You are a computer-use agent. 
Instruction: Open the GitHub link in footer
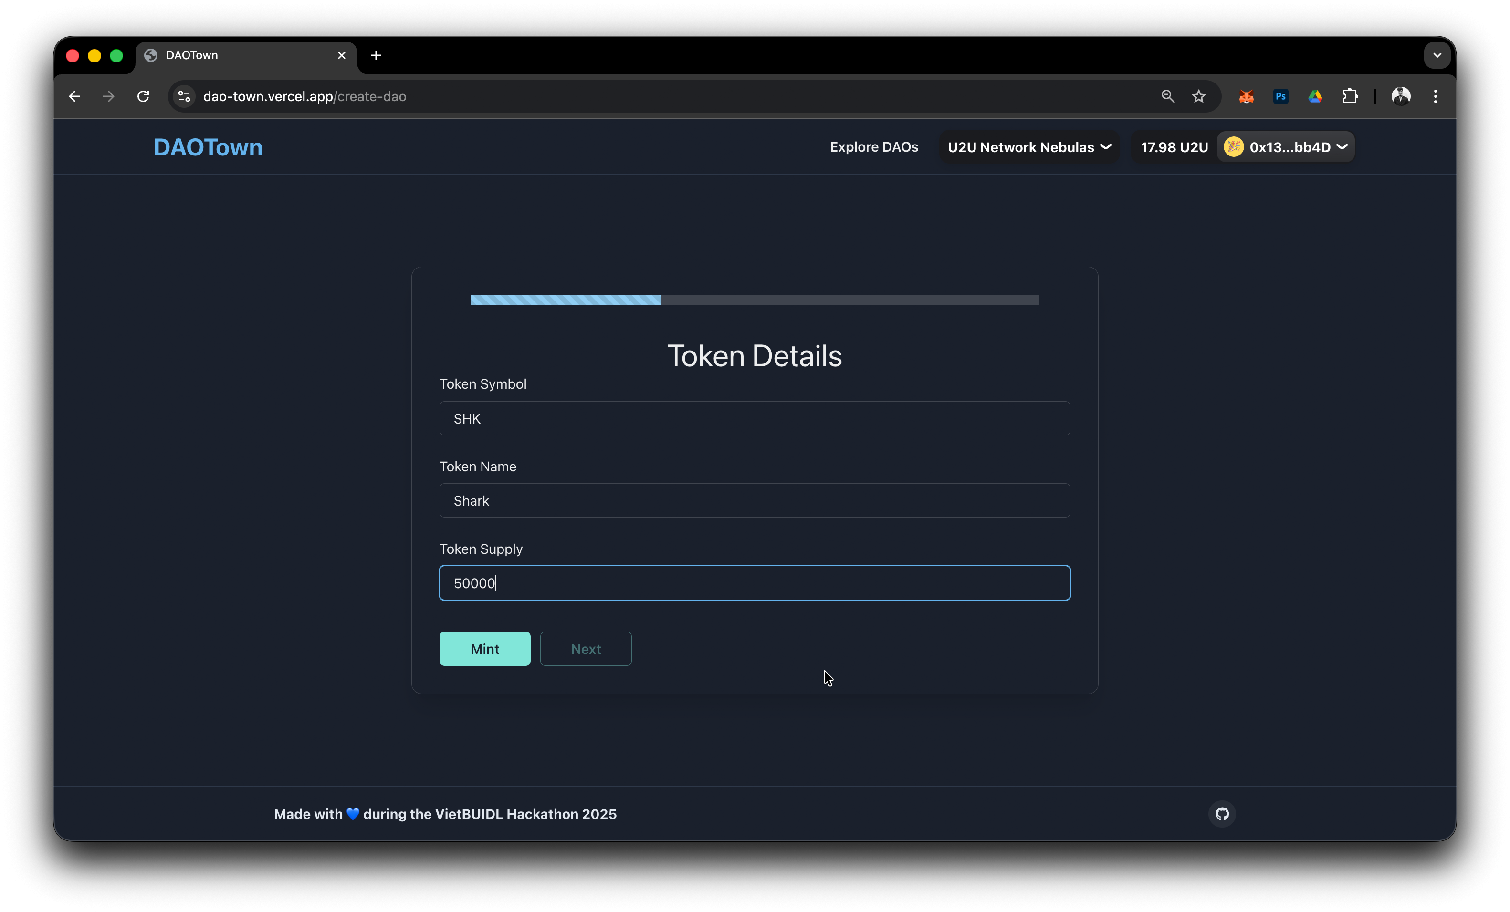coord(1222,814)
